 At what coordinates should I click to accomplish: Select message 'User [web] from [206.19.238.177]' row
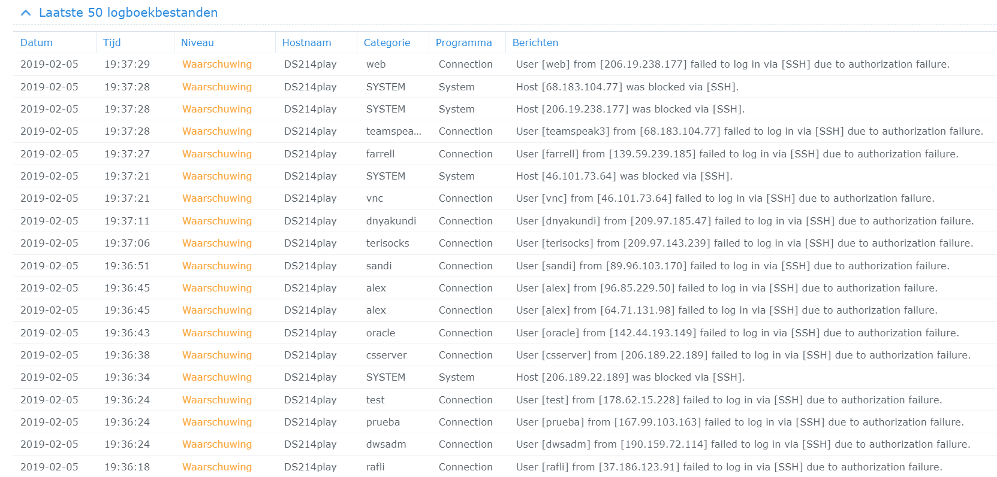(733, 64)
